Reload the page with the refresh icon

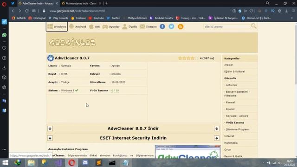coord(27,11)
